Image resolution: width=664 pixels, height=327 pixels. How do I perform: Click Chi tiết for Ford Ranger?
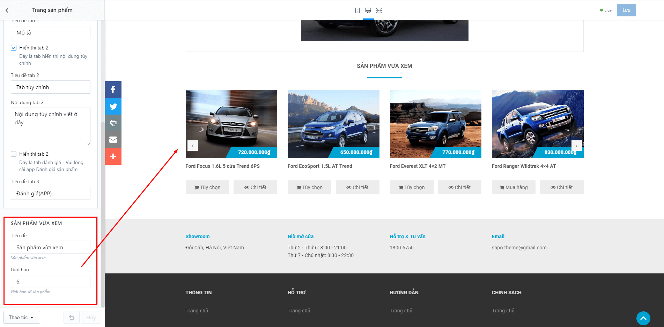(x=562, y=187)
